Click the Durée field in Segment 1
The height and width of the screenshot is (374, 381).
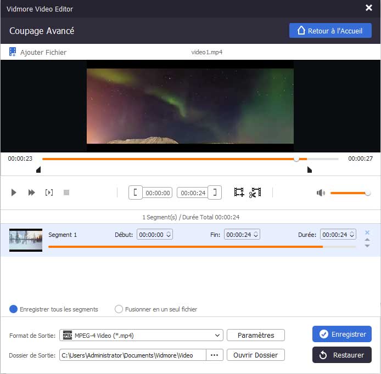[x=338, y=235]
